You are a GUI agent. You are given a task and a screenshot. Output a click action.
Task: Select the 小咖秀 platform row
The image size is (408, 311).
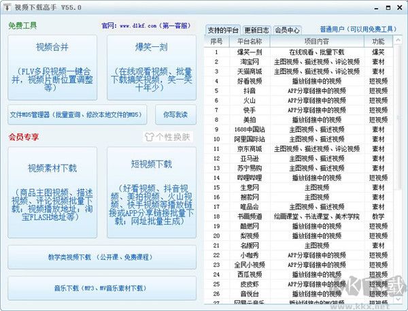tap(299, 255)
